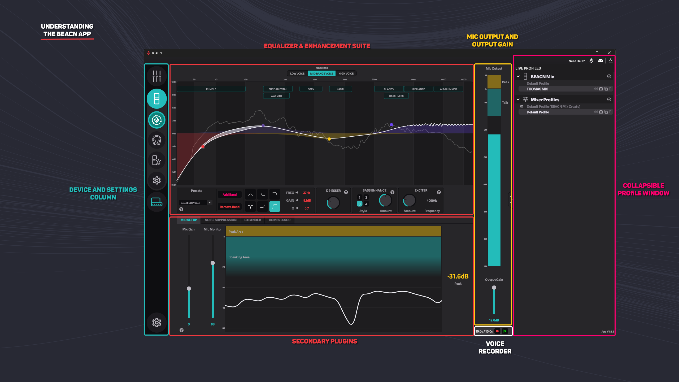Open the mixer hardware device icon
This screenshot has width=679, height=382.
pyautogui.click(x=157, y=202)
